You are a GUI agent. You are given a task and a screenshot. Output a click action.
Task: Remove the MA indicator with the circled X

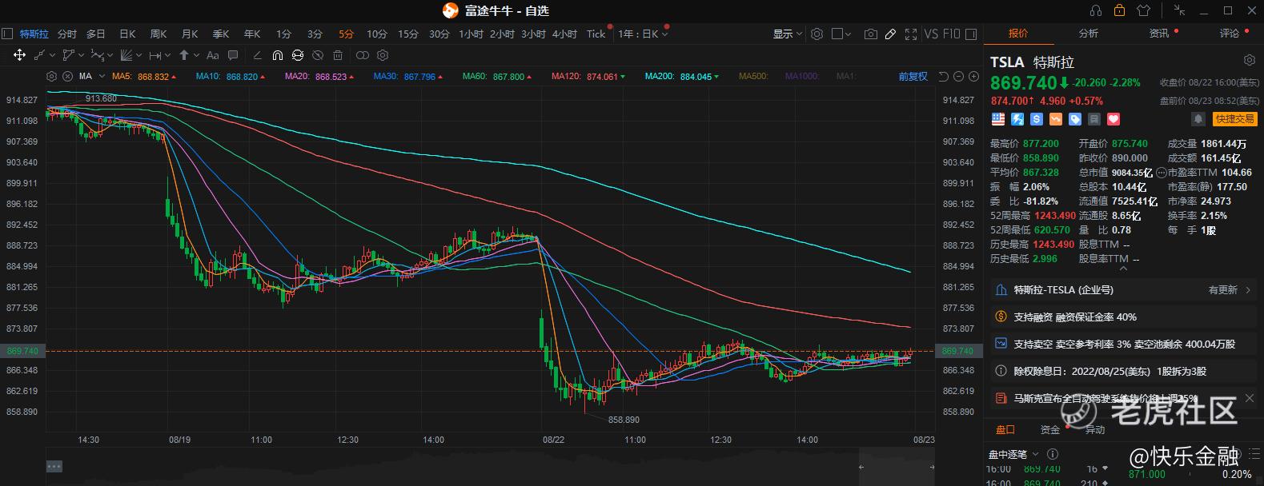66,77
